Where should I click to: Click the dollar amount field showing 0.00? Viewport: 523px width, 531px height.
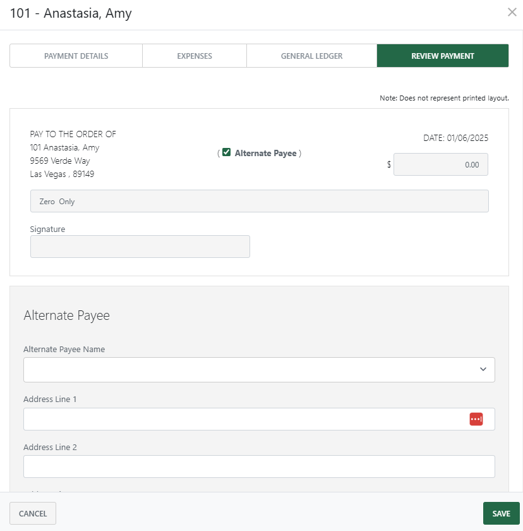pos(440,164)
